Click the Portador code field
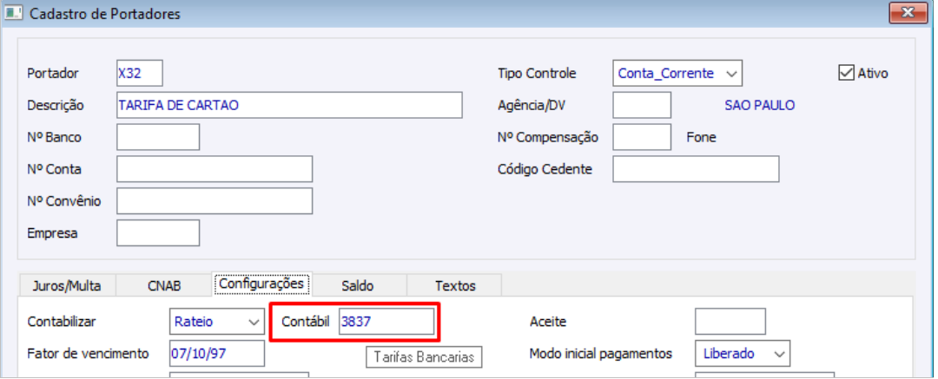 coord(139,74)
